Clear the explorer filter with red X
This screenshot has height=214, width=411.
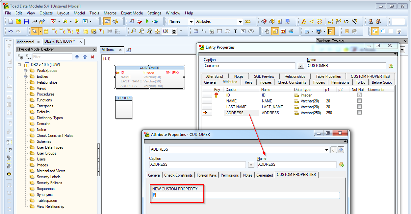(x=92, y=57)
